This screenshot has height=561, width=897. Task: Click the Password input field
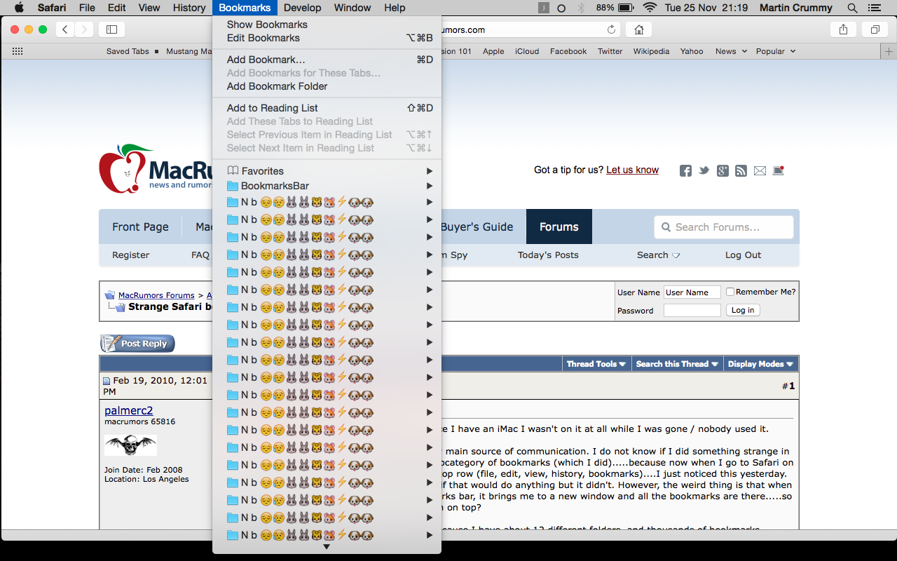pos(692,310)
